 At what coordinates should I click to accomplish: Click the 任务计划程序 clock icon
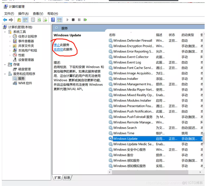pos(15,36)
